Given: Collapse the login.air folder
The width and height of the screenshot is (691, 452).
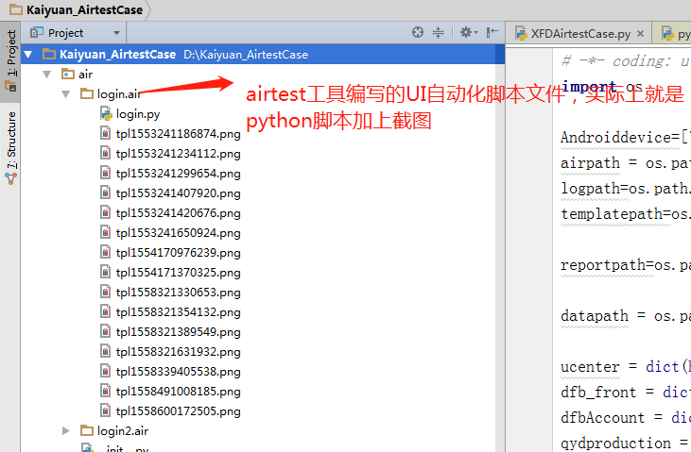Looking at the screenshot, I should (x=66, y=93).
